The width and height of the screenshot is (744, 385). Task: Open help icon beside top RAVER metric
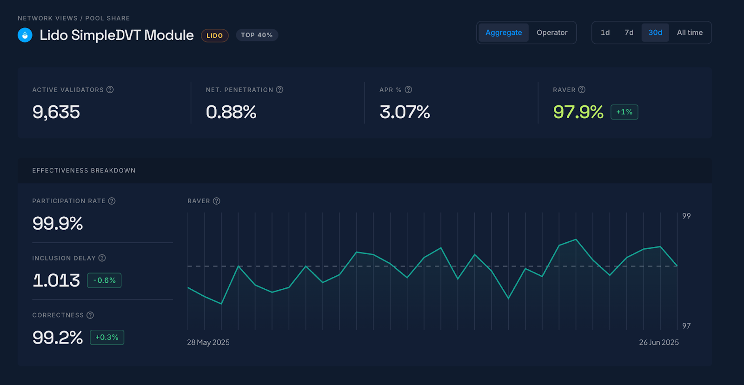tap(582, 90)
